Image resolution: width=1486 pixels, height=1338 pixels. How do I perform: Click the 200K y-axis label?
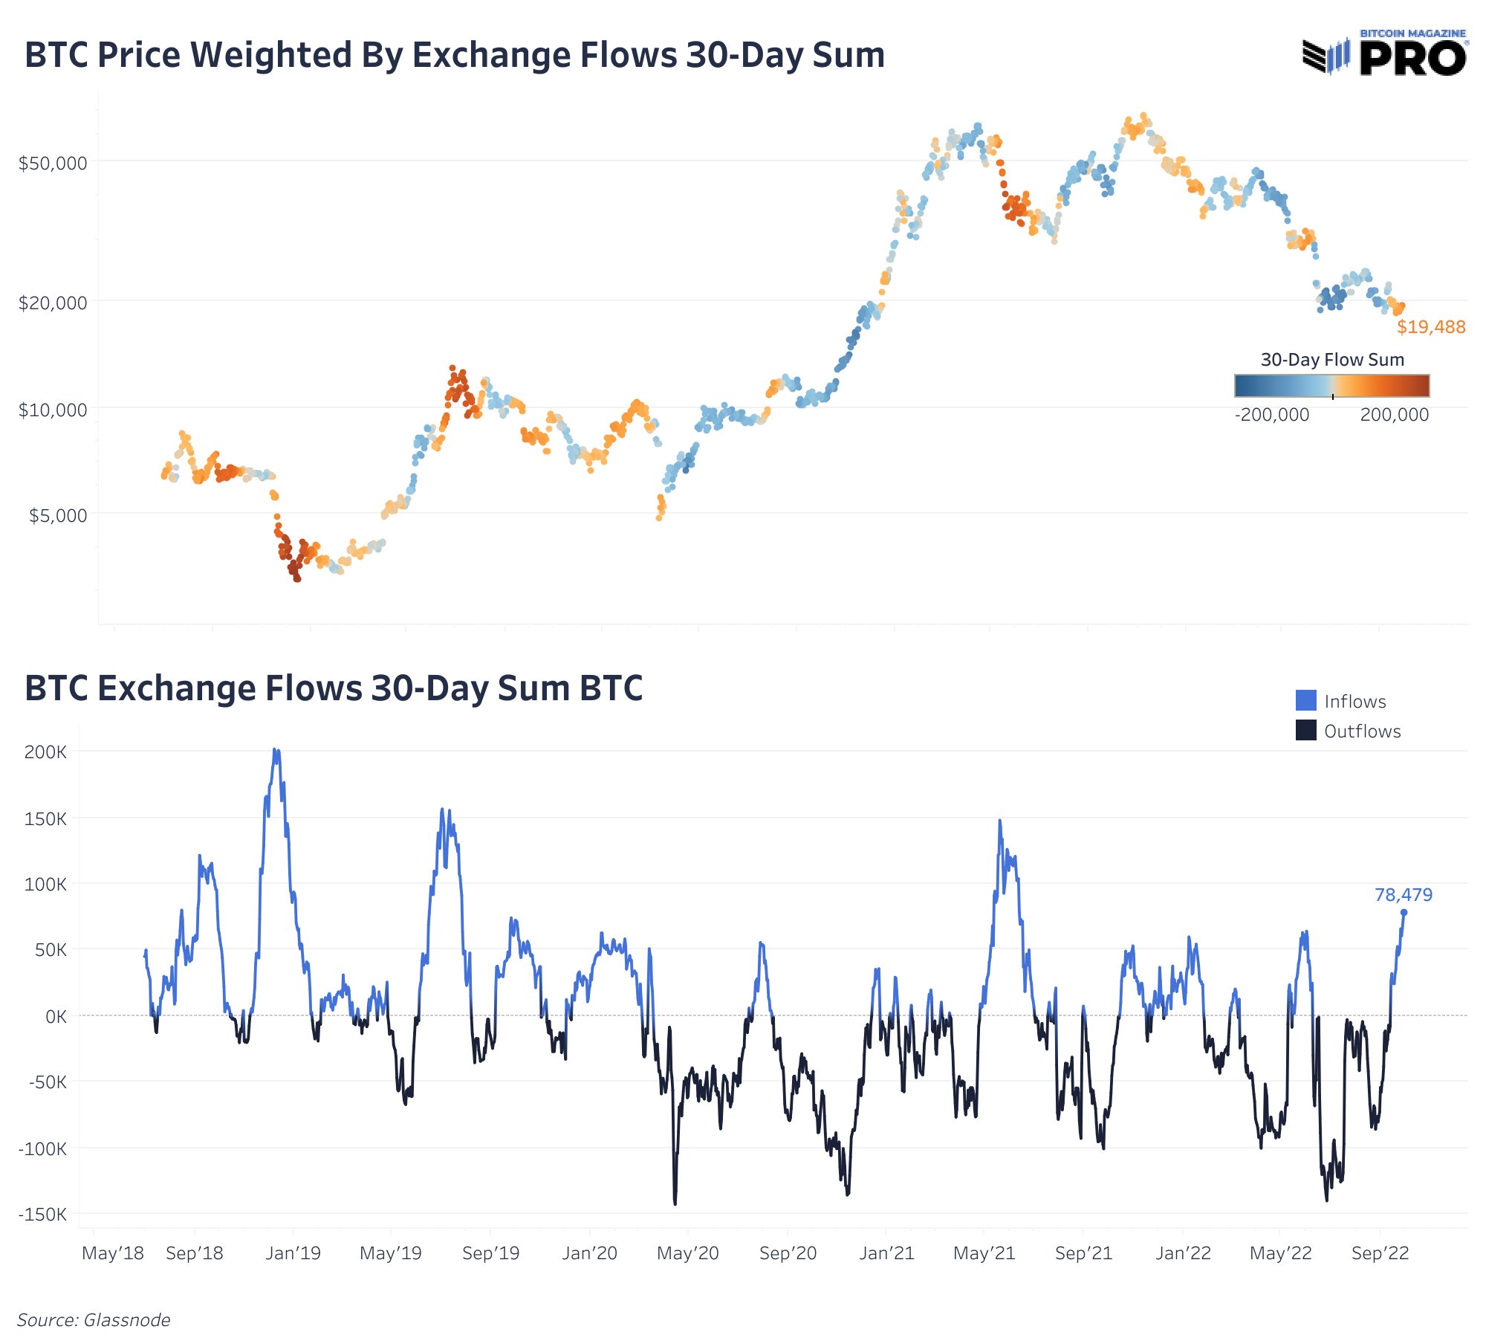pos(45,752)
